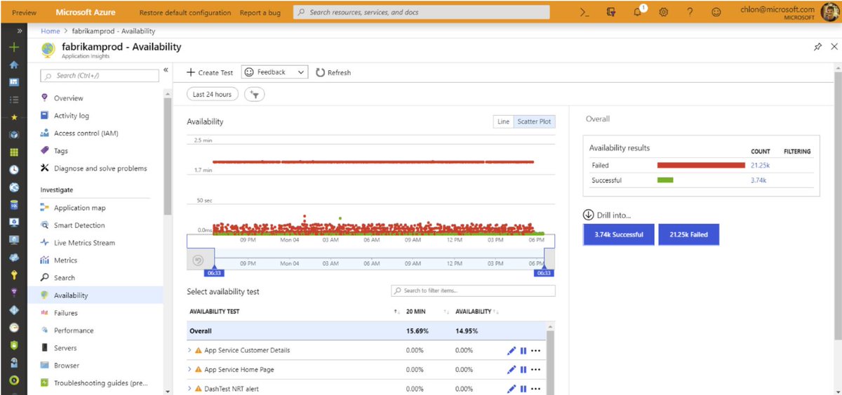Collapse the resource menu with the double chevron
Viewport: 842px width, 395px height.
coord(166,70)
